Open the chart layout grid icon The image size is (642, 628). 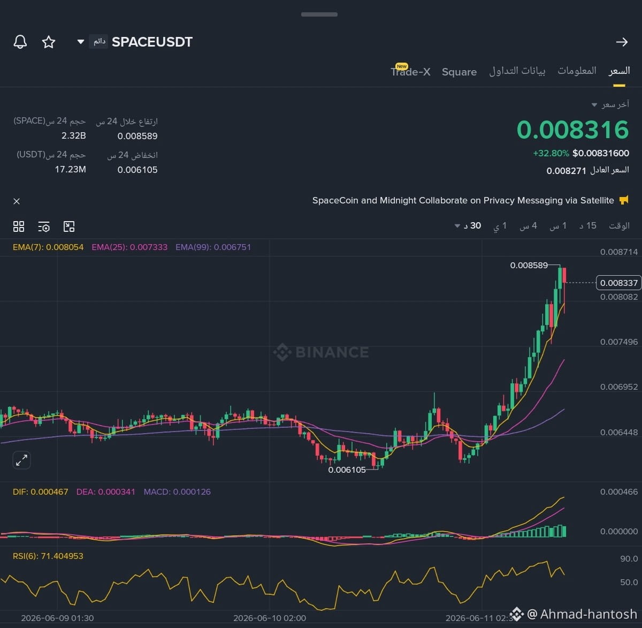pyautogui.click(x=19, y=226)
